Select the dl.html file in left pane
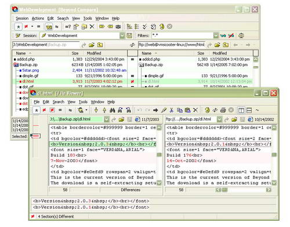The height and width of the screenshot is (227, 290). pyautogui.click(x=28, y=81)
